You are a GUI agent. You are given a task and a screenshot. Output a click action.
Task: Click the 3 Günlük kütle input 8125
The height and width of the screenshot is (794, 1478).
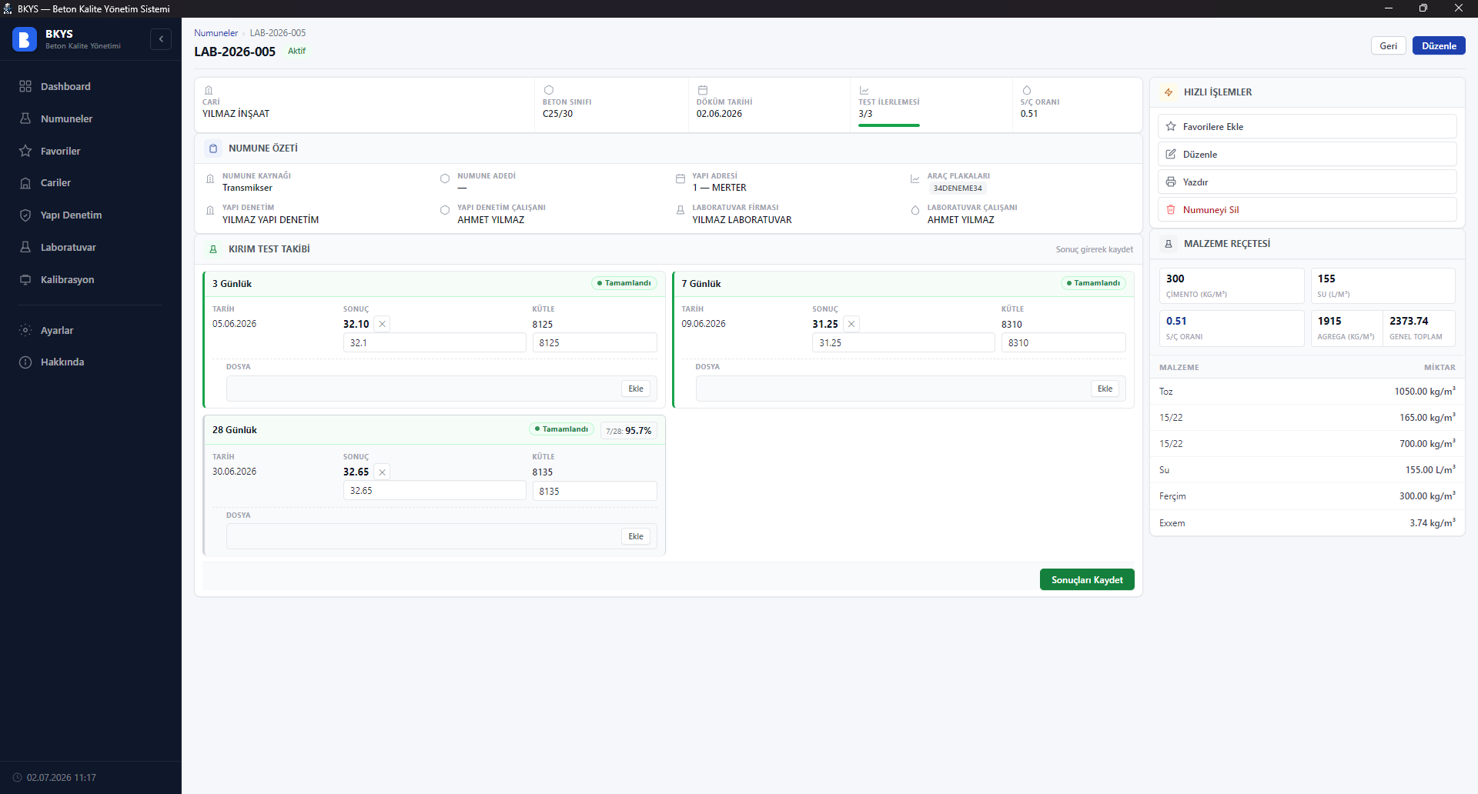tap(594, 342)
